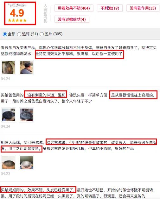Open first review's man side-profile photo
Image resolution: width=160 pixels, height=199 pixels.
click(x=26, y=68)
